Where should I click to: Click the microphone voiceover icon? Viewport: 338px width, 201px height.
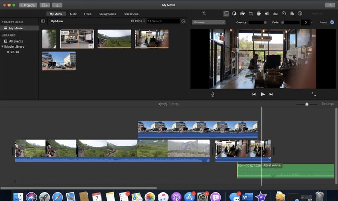pyautogui.click(x=213, y=95)
